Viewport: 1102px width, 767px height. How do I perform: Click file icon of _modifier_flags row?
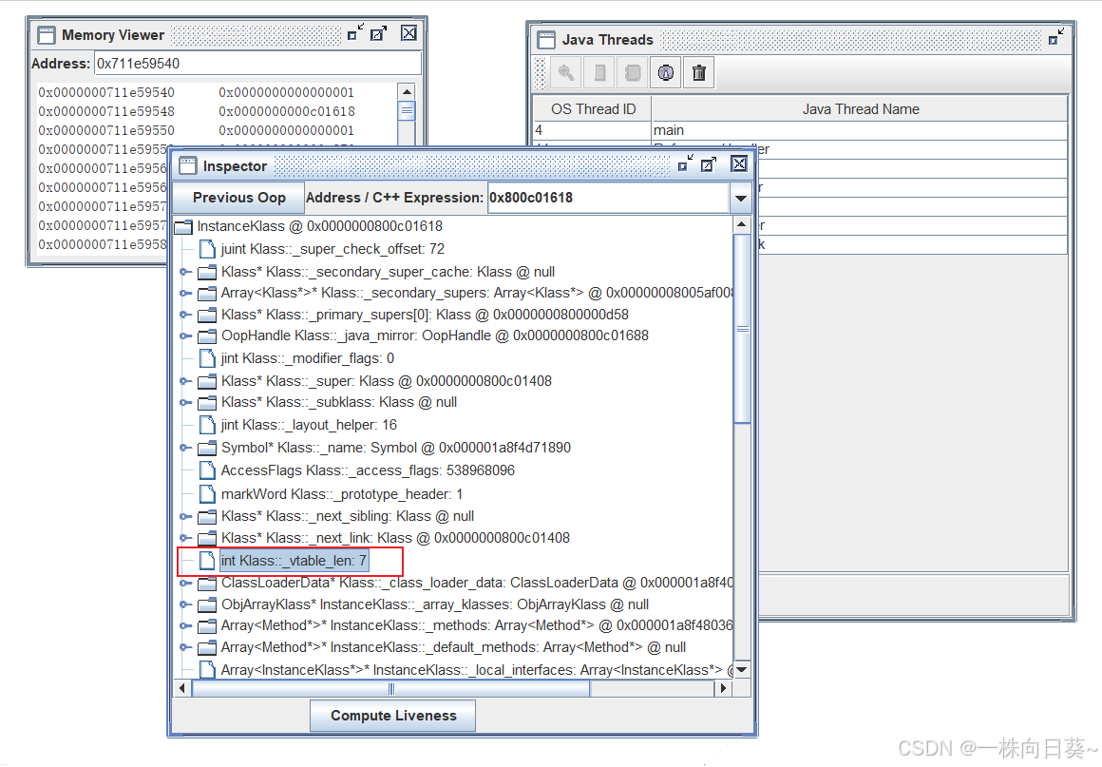coord(207,358)
